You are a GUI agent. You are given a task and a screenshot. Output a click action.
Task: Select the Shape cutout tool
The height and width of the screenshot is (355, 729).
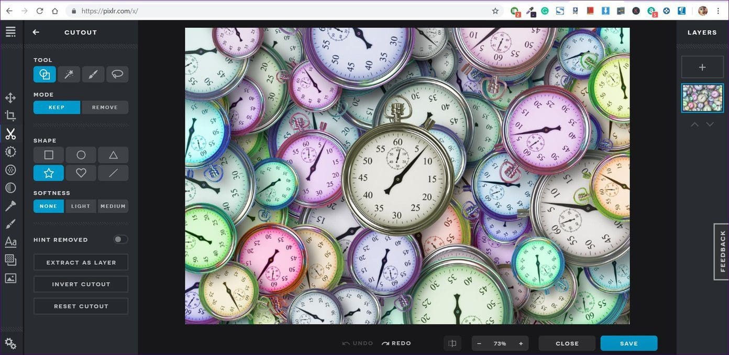tap(45, 74)
